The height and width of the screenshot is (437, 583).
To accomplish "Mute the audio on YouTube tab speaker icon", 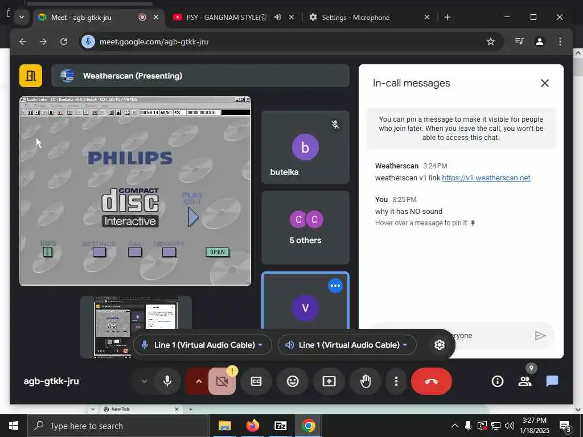I will [x=278, y=17].
